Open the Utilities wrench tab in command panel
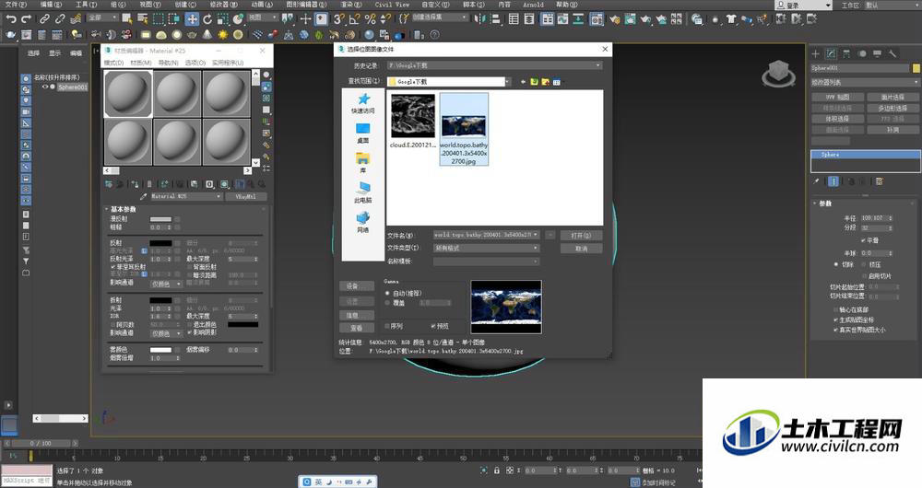This screenshot has width=922, height=488. (892, 53)
